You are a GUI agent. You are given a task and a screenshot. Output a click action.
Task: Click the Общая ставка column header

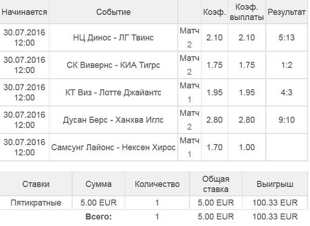[216, 184]
